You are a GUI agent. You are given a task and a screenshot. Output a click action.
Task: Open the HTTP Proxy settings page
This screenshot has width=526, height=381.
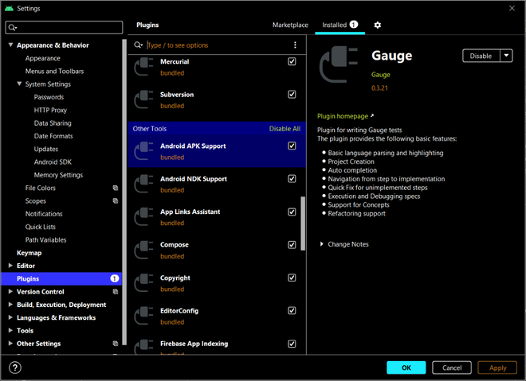click(50, 110)
